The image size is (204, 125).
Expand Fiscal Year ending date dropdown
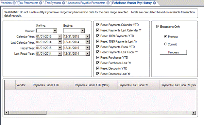(88, 48)
